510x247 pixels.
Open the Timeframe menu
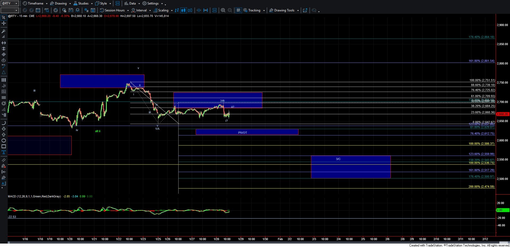coord(35,3)
